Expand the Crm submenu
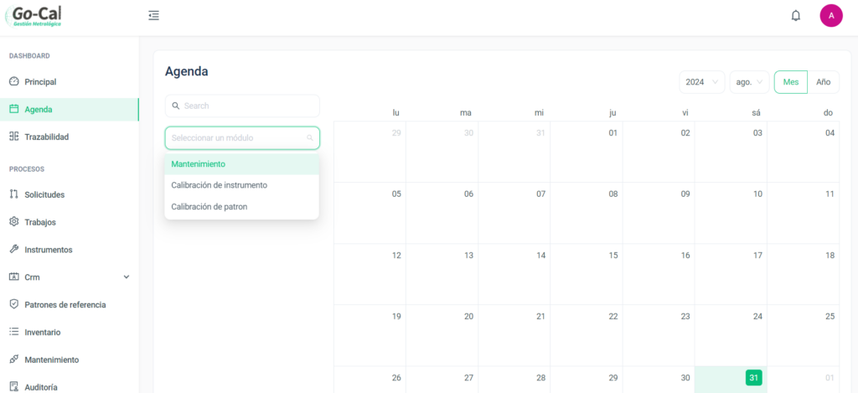 (x=127, y=277)
